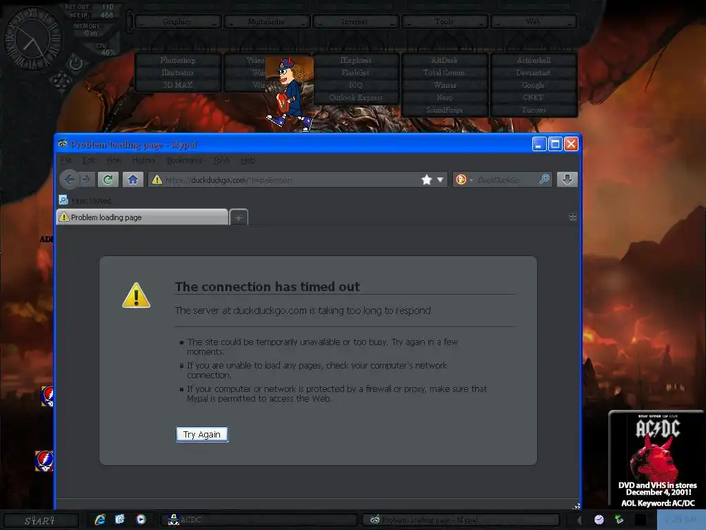Switch to Mypal taskbar button
This screenshot has width=706, height=530.
[461, 520]
